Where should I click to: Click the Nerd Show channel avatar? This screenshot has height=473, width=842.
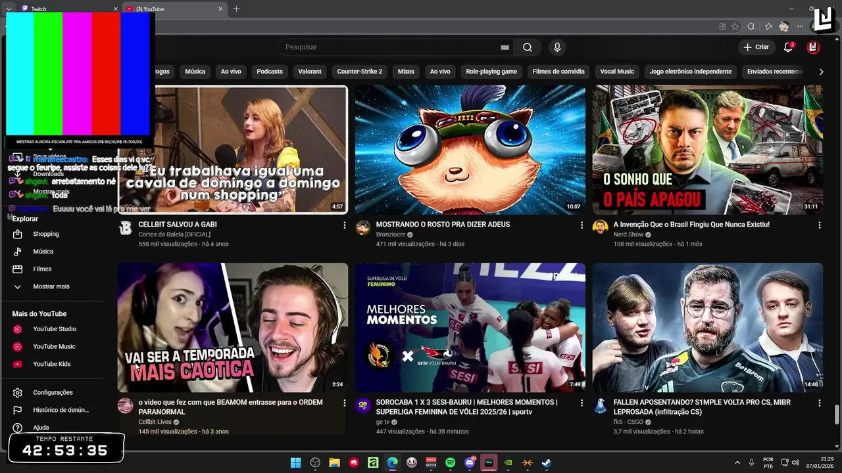coord(600,228)
